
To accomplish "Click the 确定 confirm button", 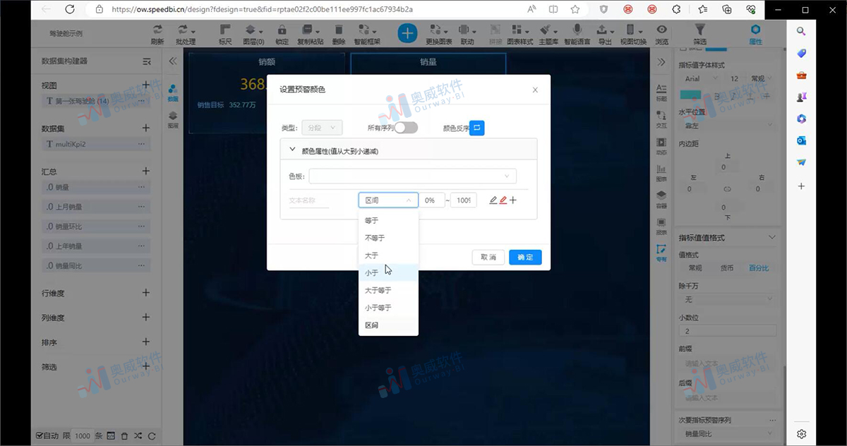I will pyautogui.click(x=525, y=257).
